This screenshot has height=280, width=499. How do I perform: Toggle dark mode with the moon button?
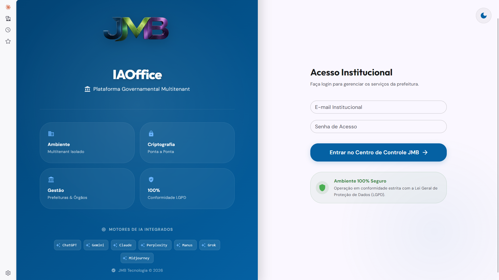click(x=483, y=15)
